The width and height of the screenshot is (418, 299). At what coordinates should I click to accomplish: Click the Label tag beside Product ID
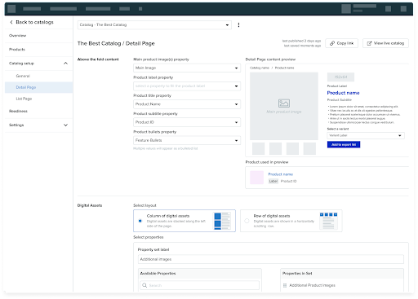(x=273, y=181)
